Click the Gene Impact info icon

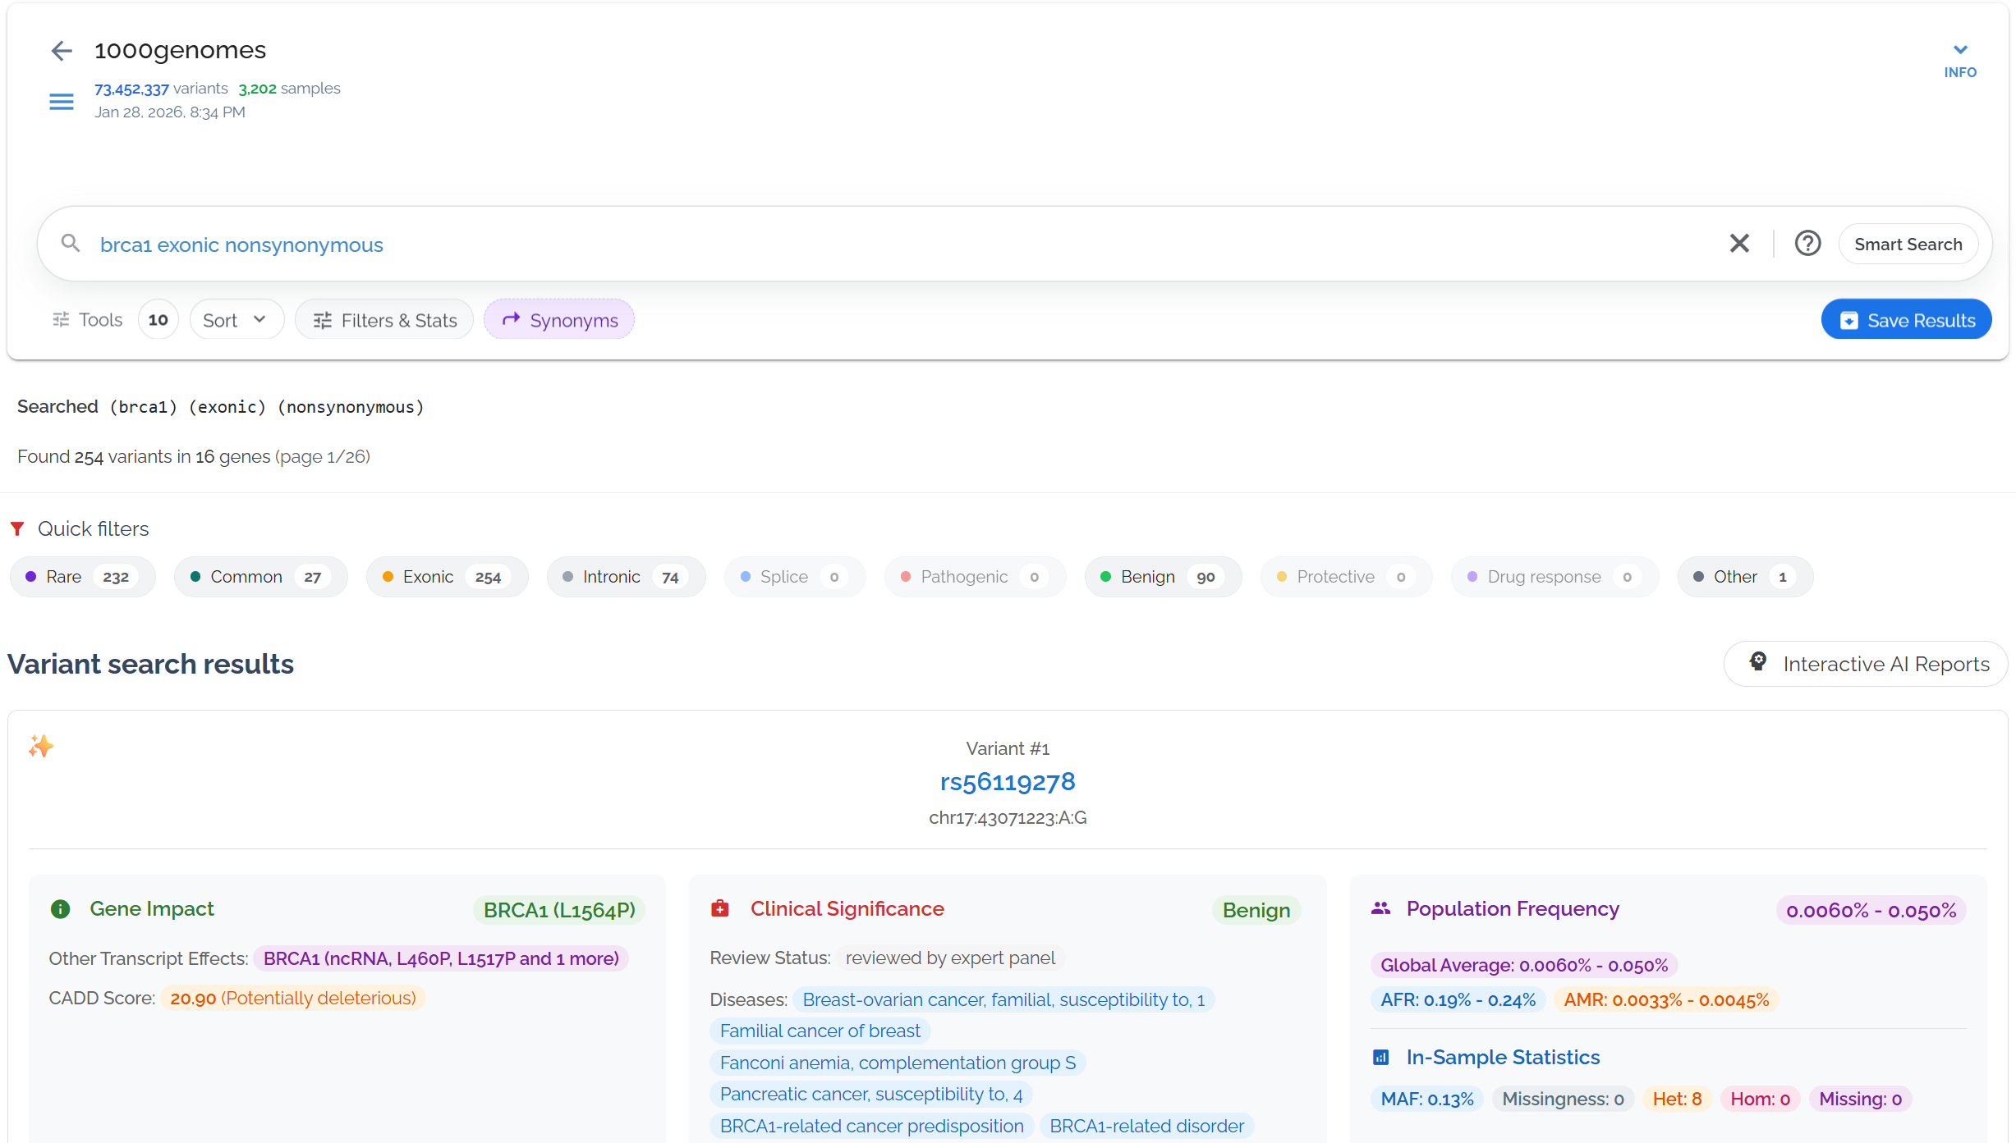60,909
